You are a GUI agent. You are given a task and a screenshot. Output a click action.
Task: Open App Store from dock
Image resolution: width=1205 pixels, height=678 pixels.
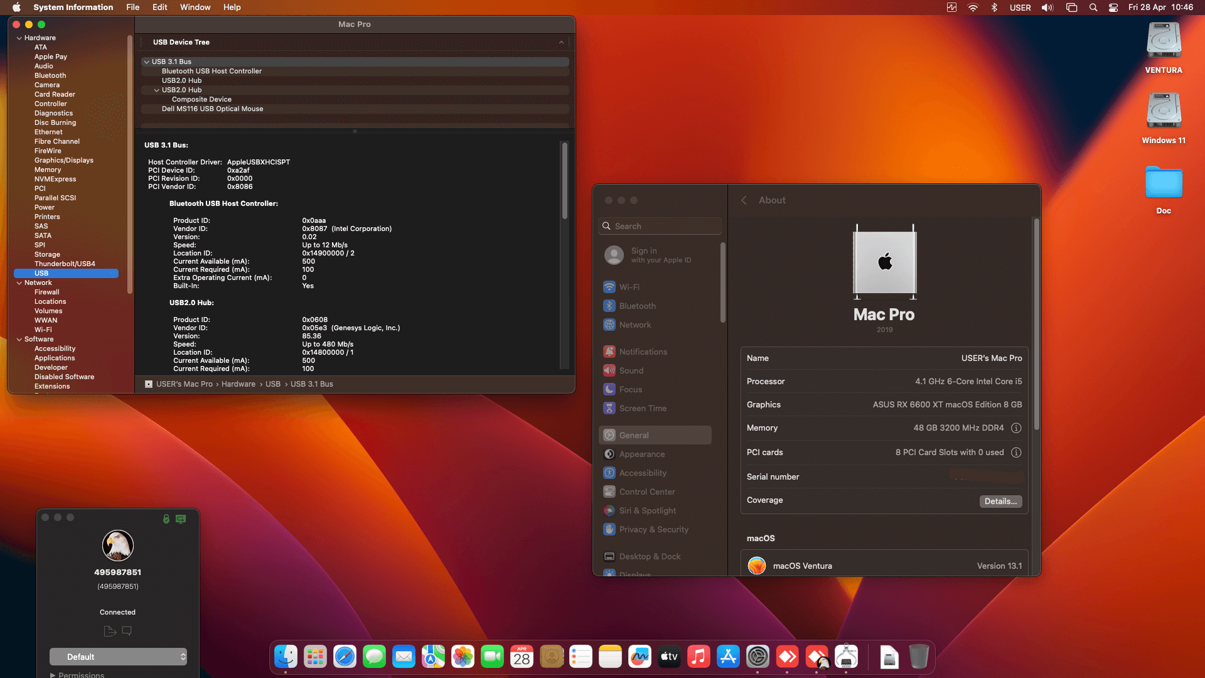(728, 657)
